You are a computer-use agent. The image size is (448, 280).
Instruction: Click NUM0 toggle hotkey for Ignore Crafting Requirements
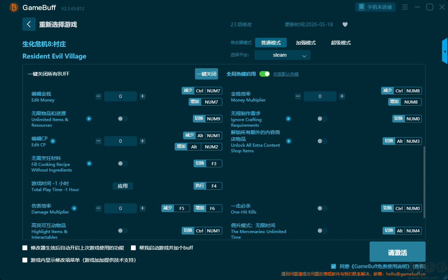click(x=407, y=119)
